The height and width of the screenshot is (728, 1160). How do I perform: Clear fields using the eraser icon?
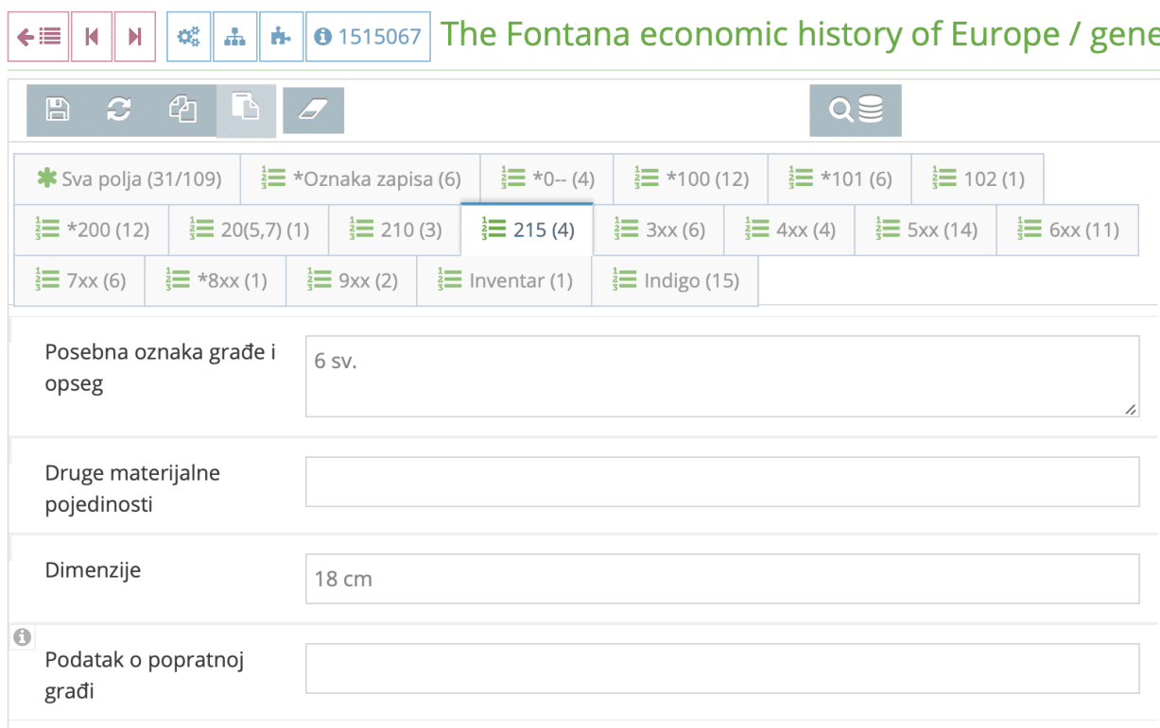pos(313,110)
